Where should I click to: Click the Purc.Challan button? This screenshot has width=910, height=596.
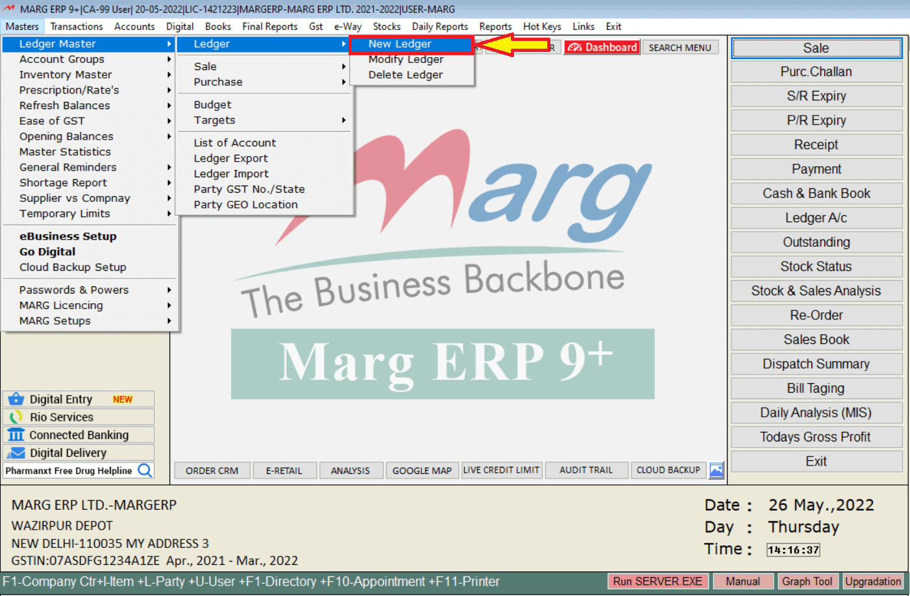pyautogui.click(x=817, y=72)
